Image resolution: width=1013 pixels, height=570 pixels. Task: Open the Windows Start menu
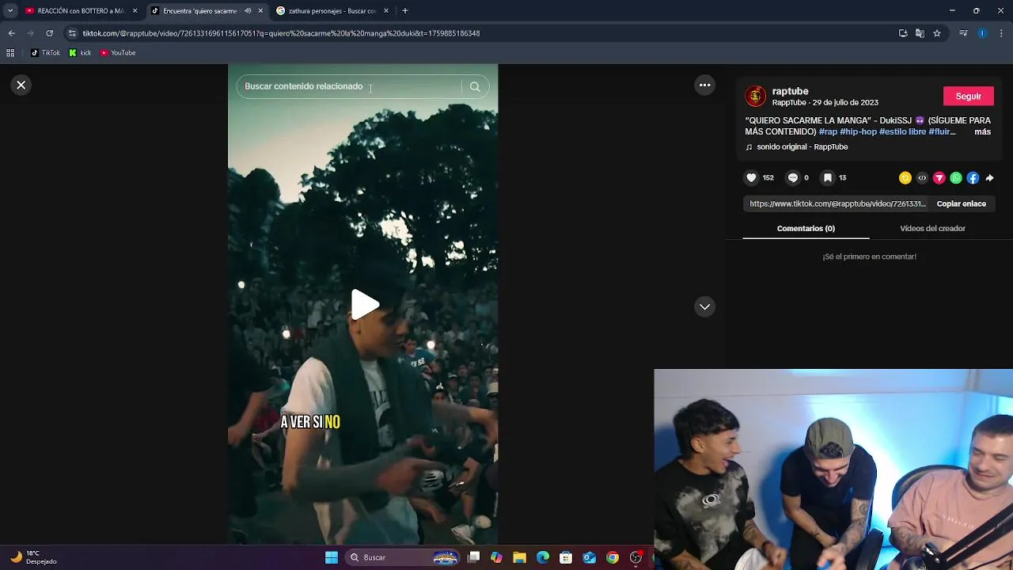(x=332, y=557)
